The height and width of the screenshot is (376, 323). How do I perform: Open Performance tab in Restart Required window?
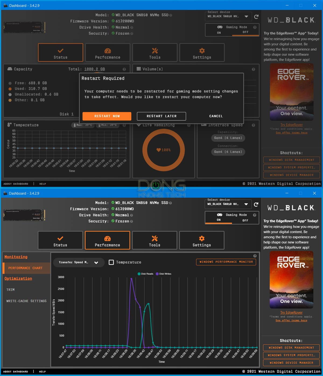108,53
